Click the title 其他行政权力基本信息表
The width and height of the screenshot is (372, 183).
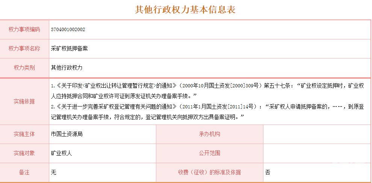185,10
